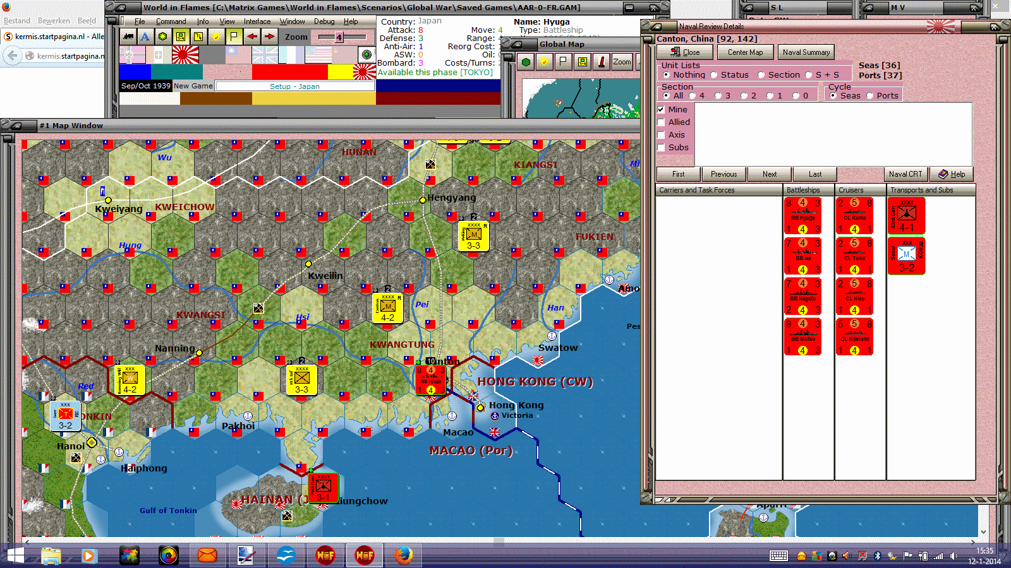Image resolution: width=1011 pixels, height=568 pixels.
Task: Select Section 4 radio button
Action: coord(692,96)
